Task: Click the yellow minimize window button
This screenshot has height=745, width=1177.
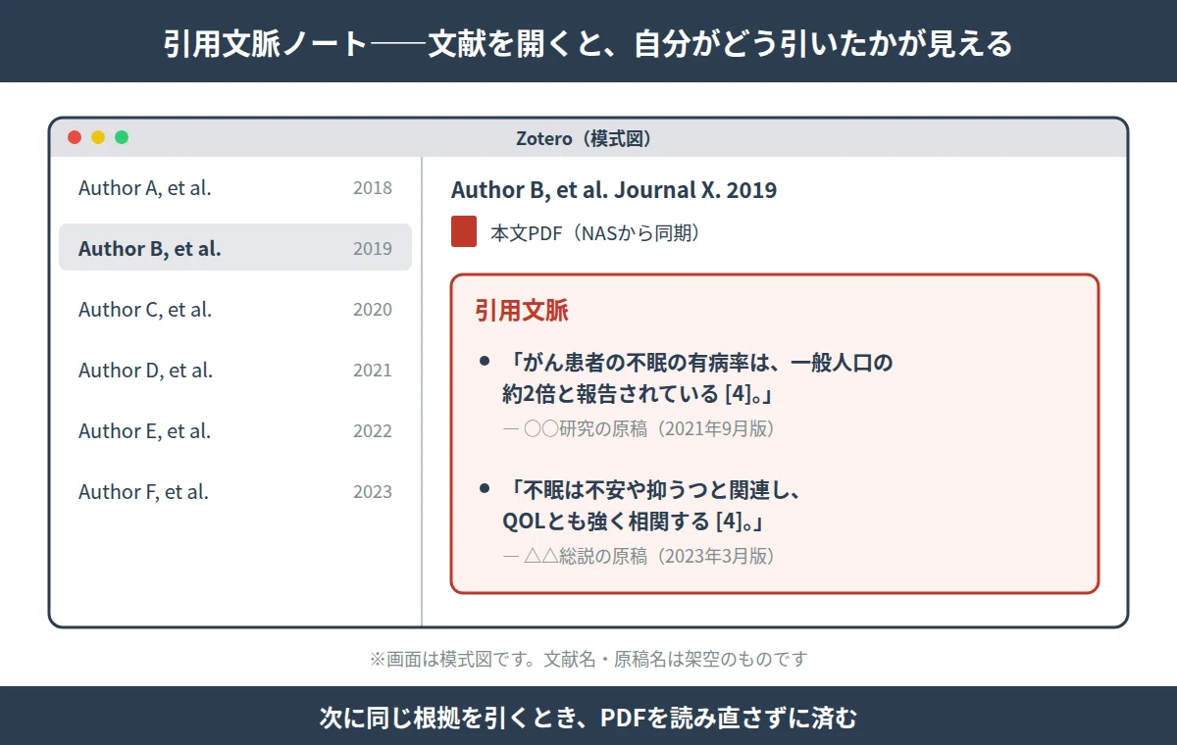Action: [98, 137]
